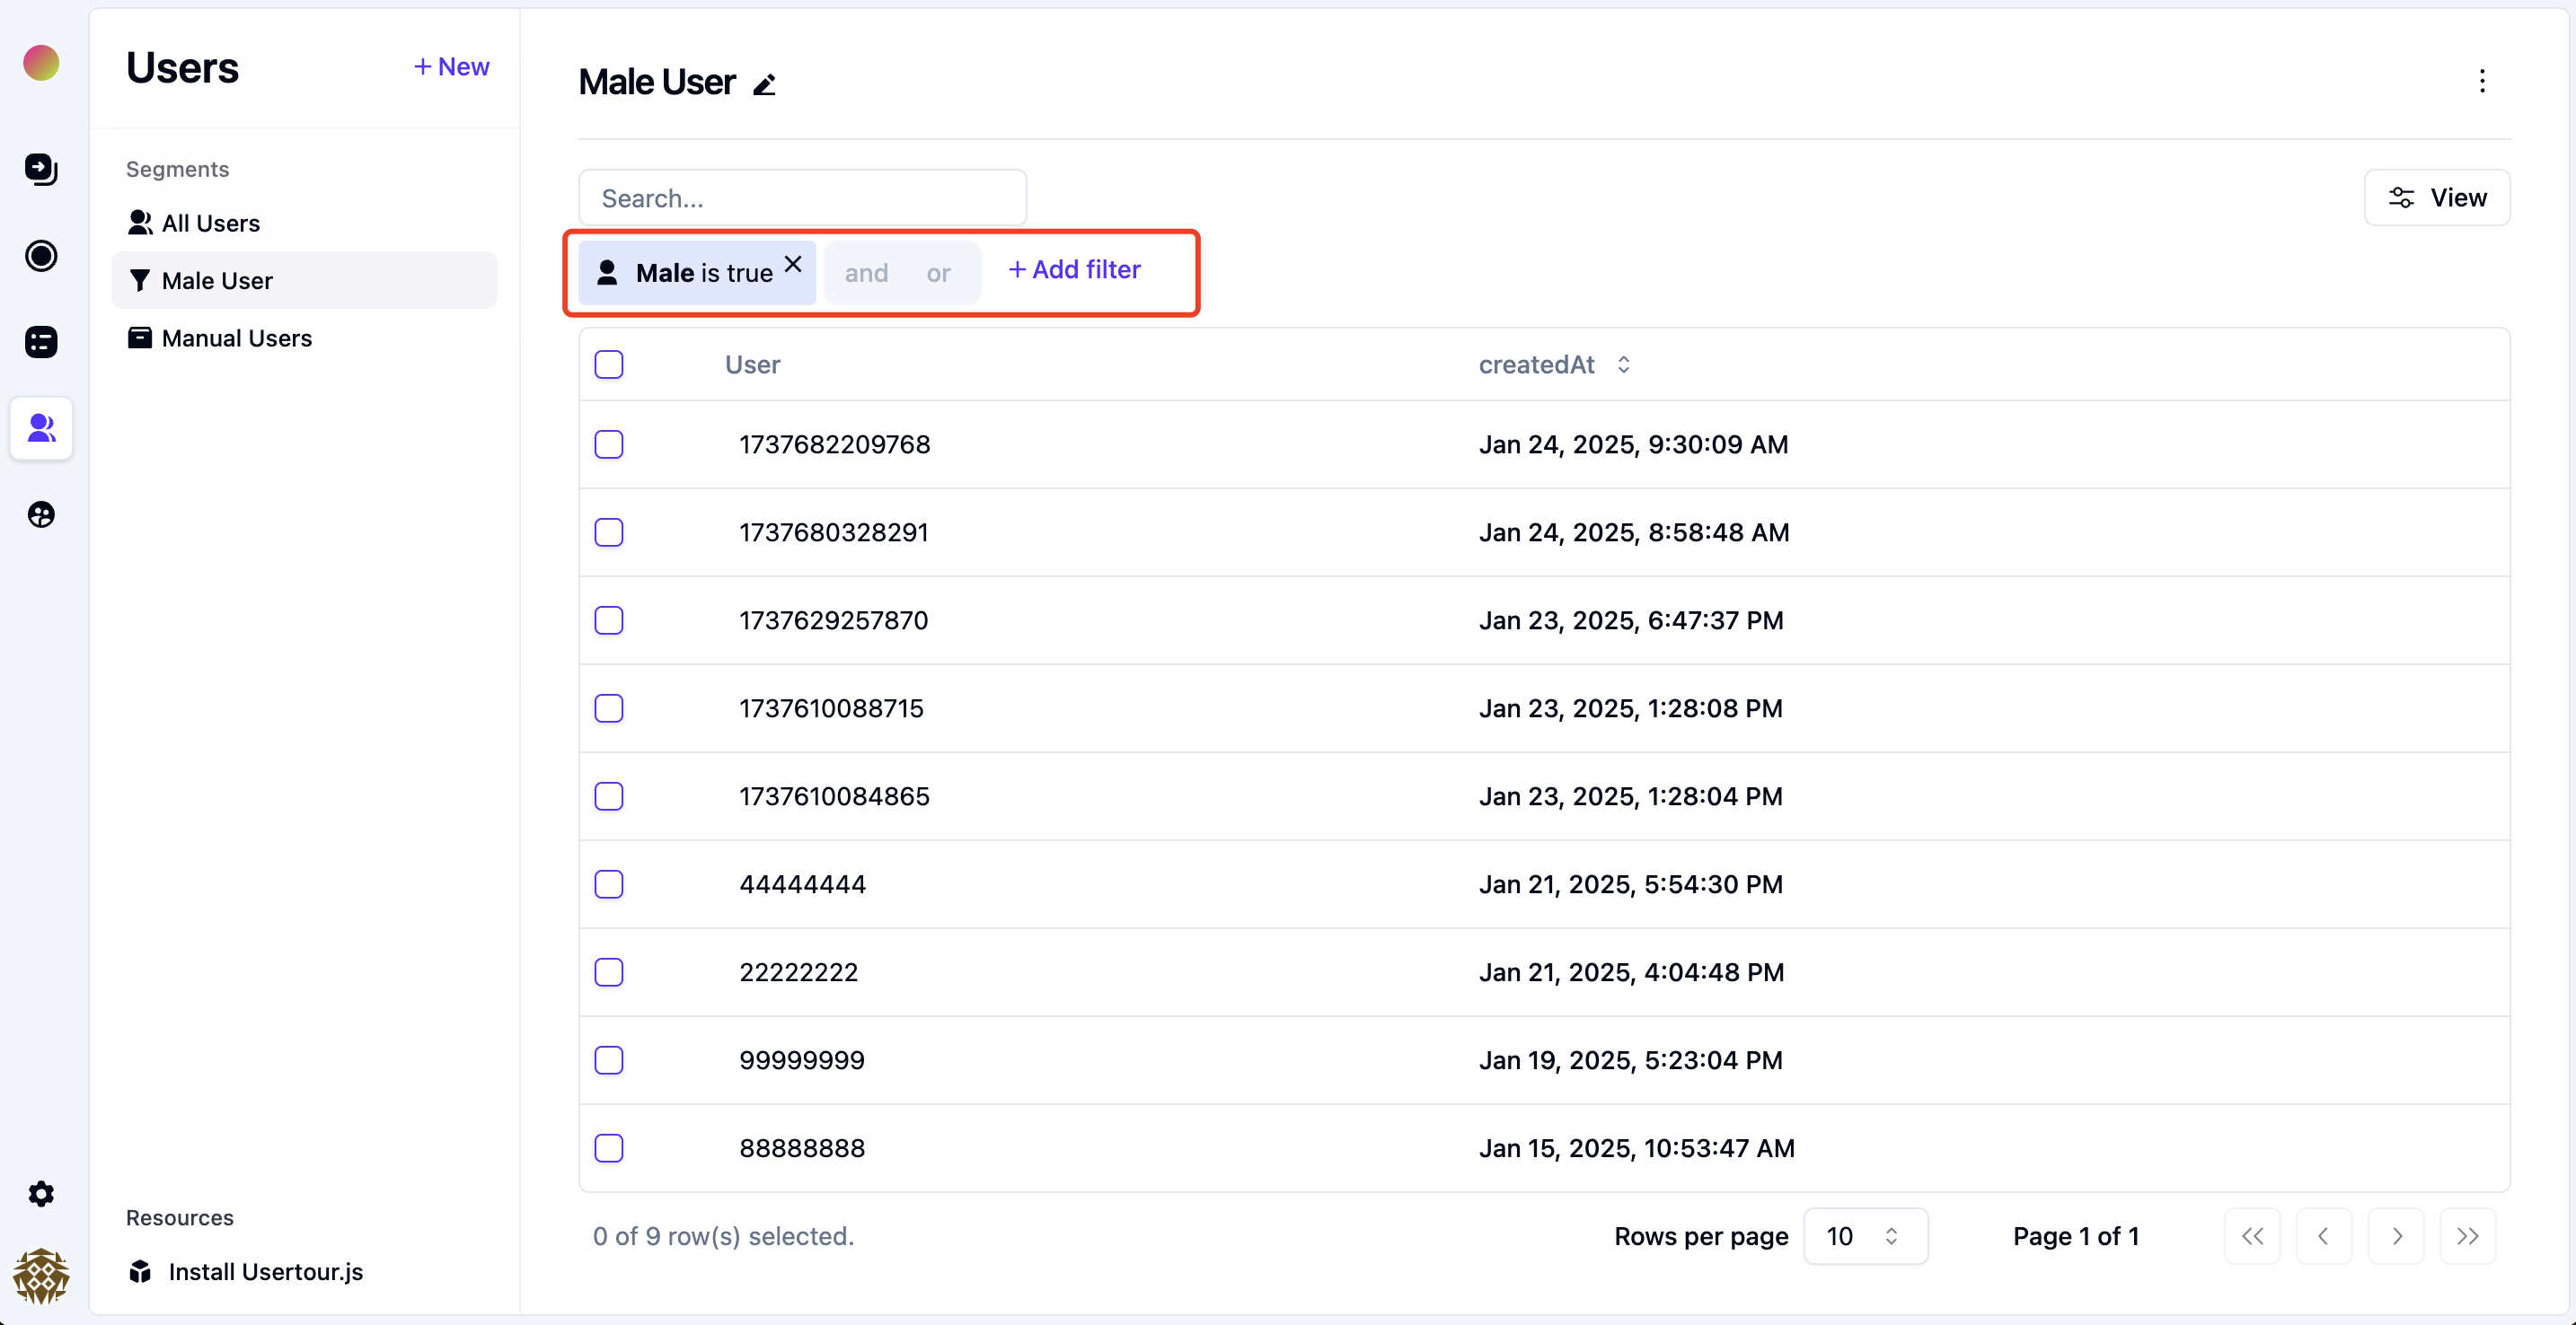This screenshot has height=1325, width=2576.
Task: Click the pencil edit icon beside Male User
Action: click(x=764, y=84)
